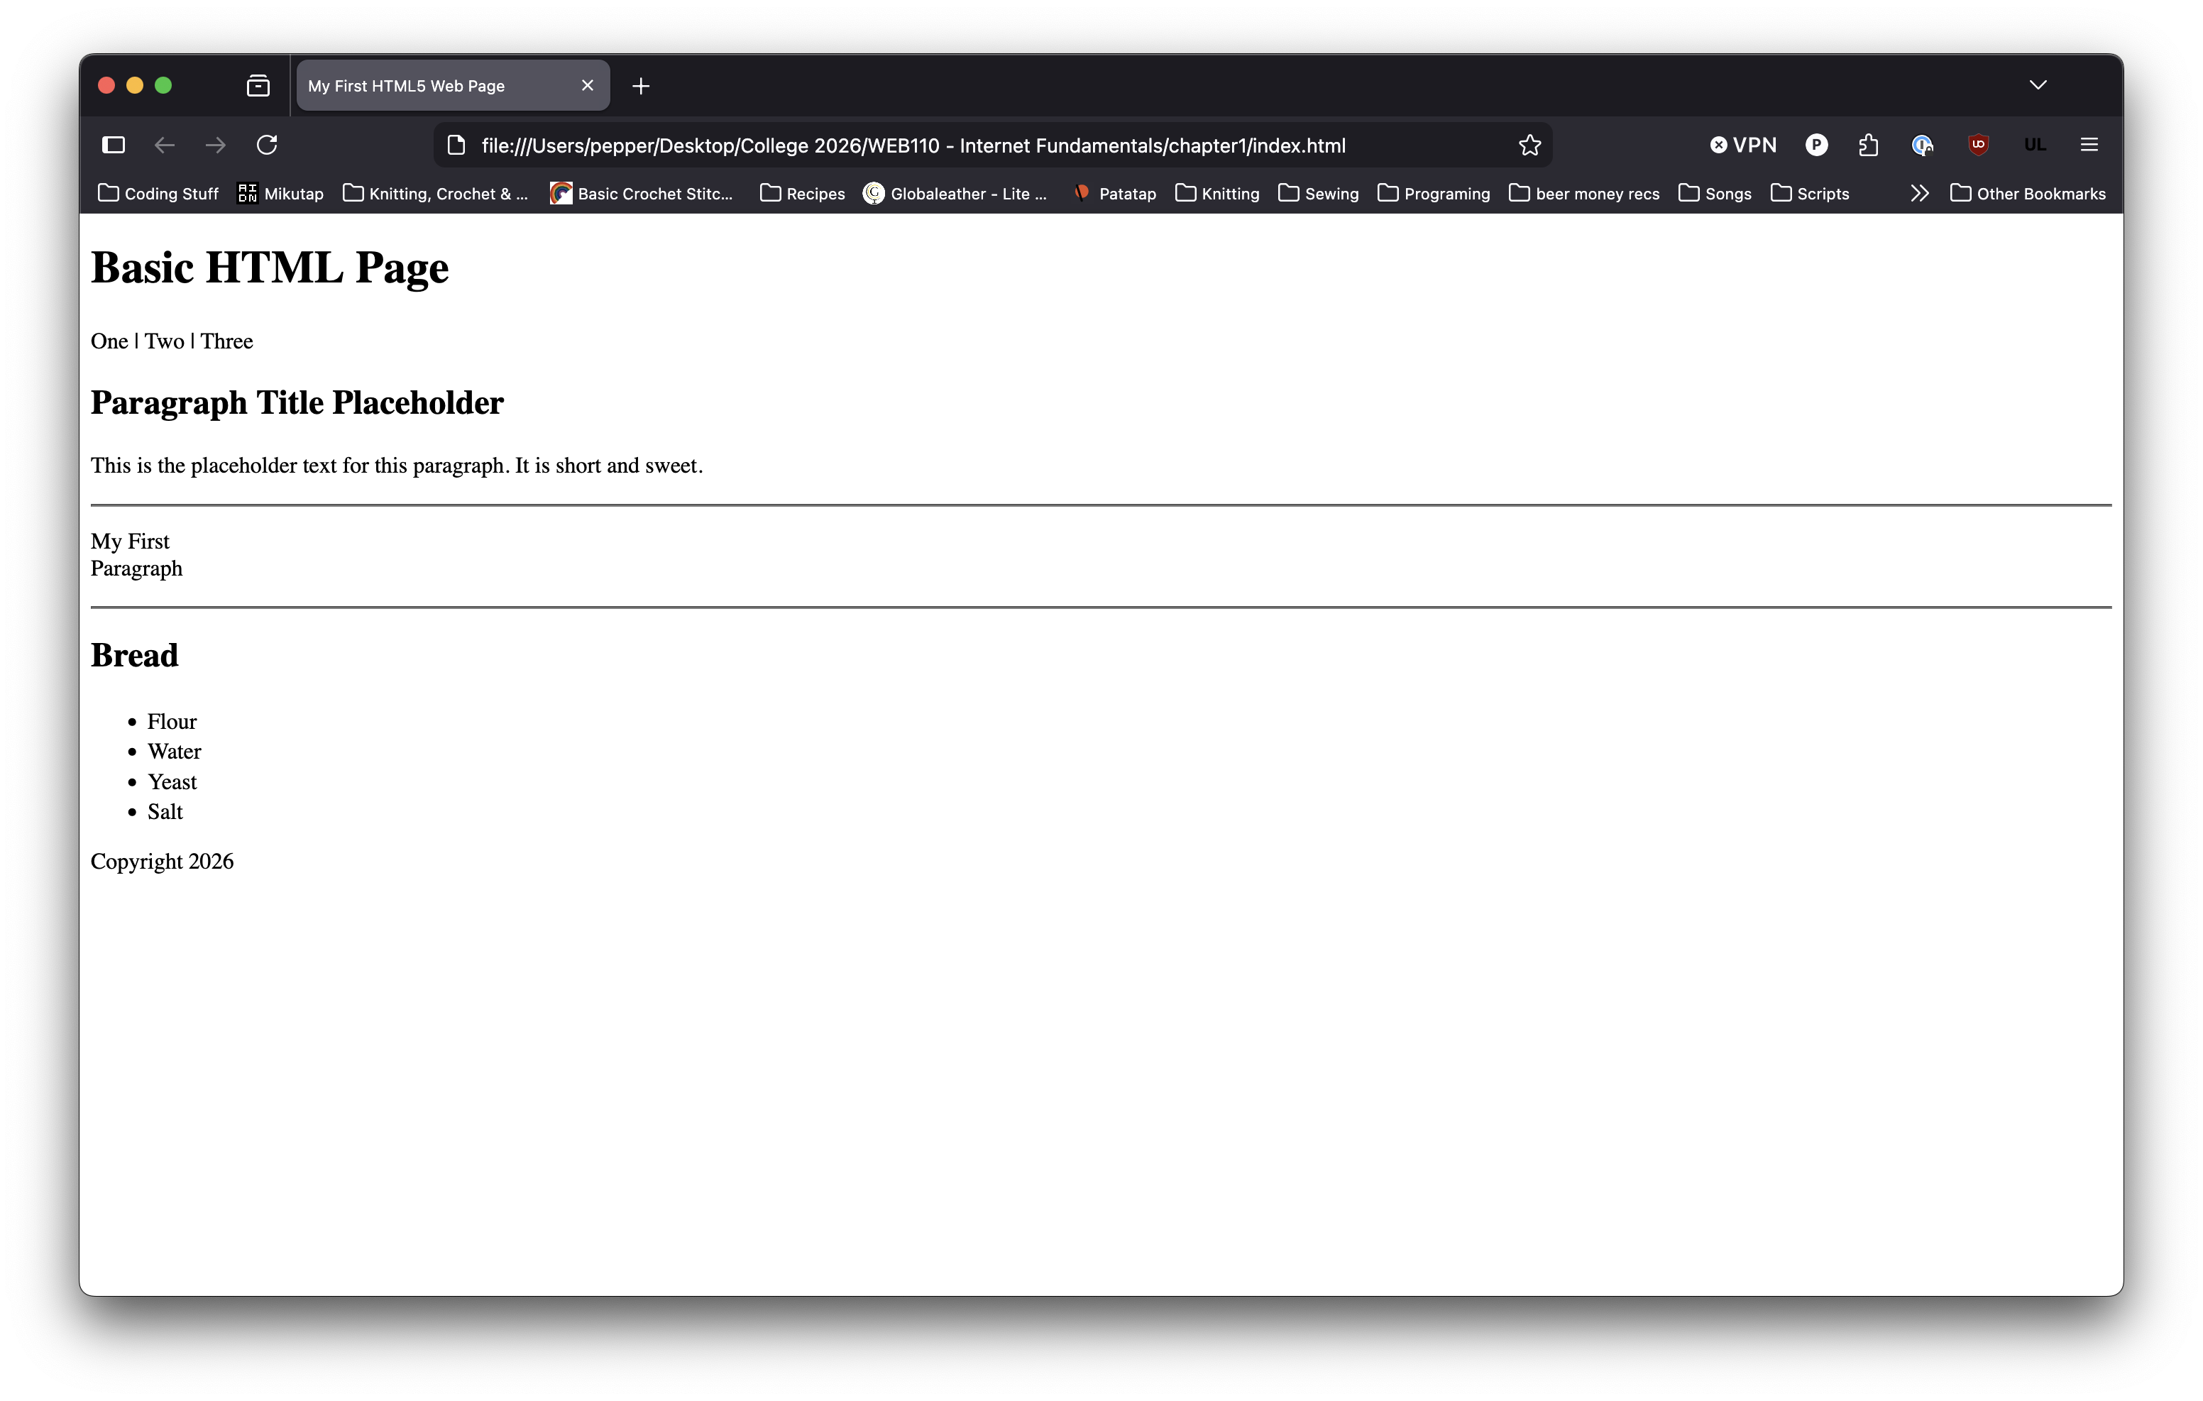Open the tab overview icon
This screenshot has width=2203, height=1401.
tap(258, 85)
